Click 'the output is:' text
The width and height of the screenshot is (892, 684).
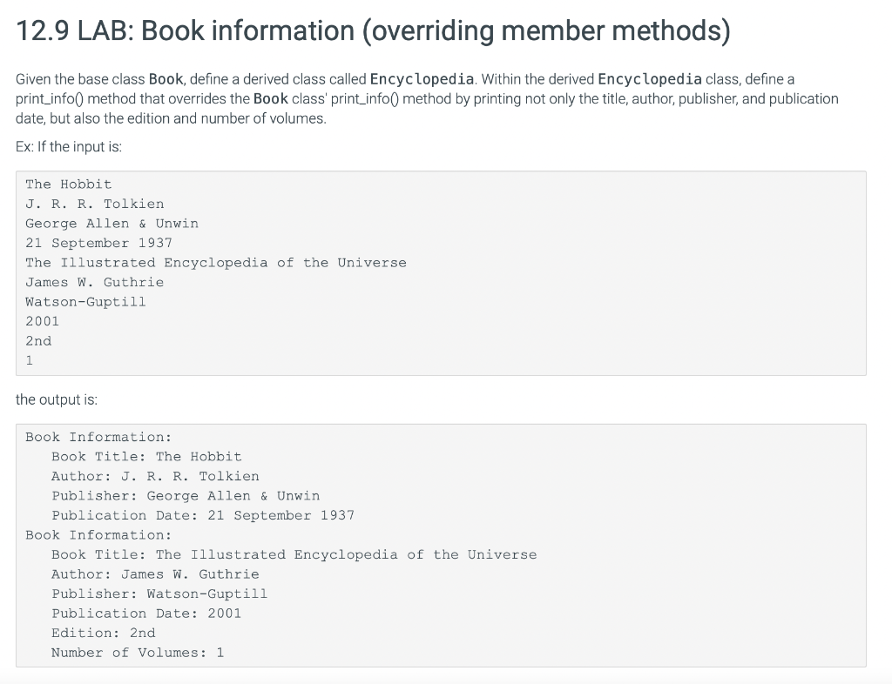coord(57,399)
